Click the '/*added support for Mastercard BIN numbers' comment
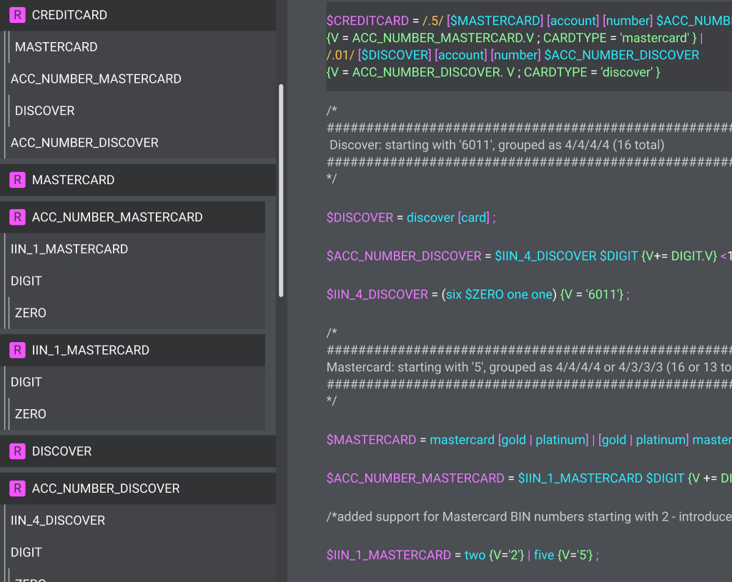The height and width of the screenshot is (582, 732). point(529,517)
